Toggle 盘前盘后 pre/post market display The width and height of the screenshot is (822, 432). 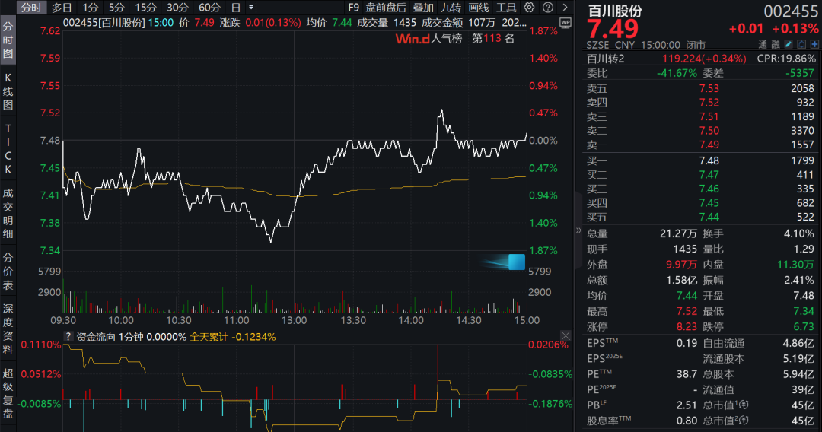pos(386,8)
